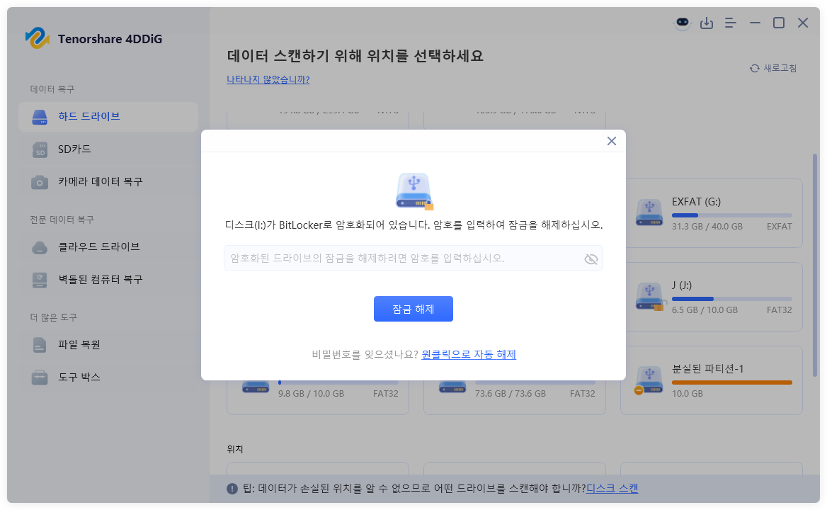The height and width of the screenshot is (510, 827).
Task: Select the 하드 드라이브 recovery icon
Action: (x=40, y=118)
